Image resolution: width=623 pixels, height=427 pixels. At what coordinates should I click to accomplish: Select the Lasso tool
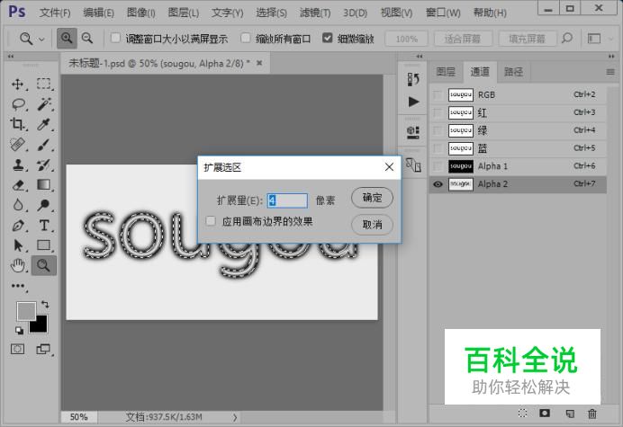coord(18,104)
